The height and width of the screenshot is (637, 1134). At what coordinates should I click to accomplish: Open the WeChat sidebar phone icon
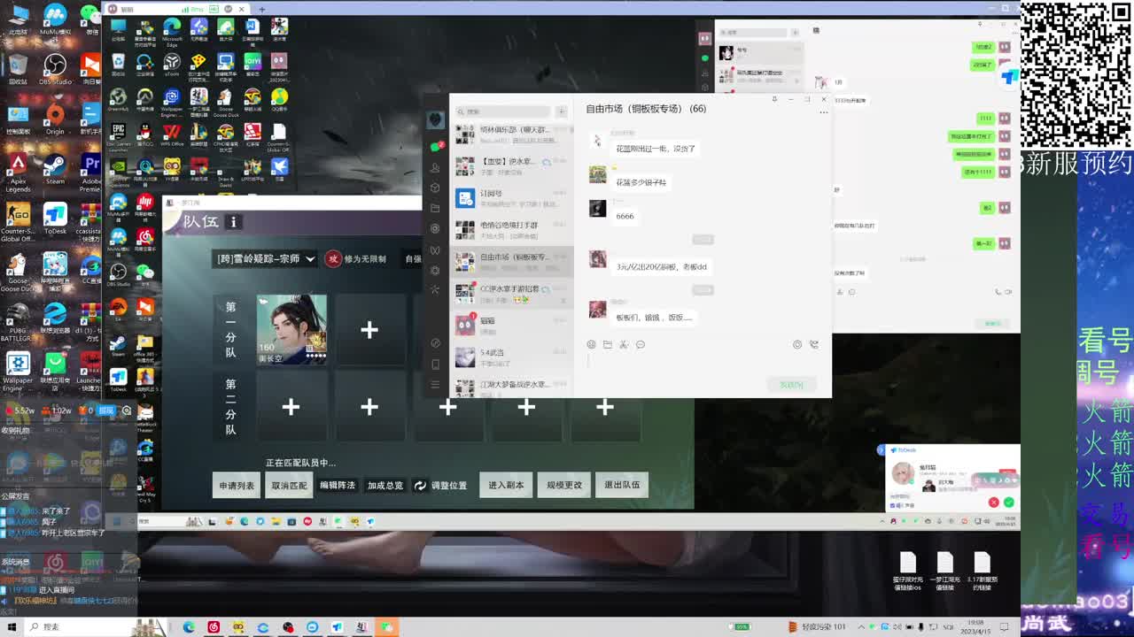click(x=435, y=364)
